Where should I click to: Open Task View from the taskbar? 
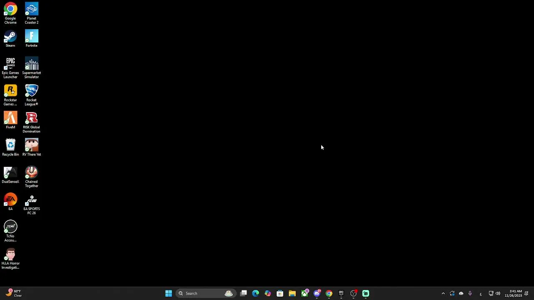coord(244,293)
